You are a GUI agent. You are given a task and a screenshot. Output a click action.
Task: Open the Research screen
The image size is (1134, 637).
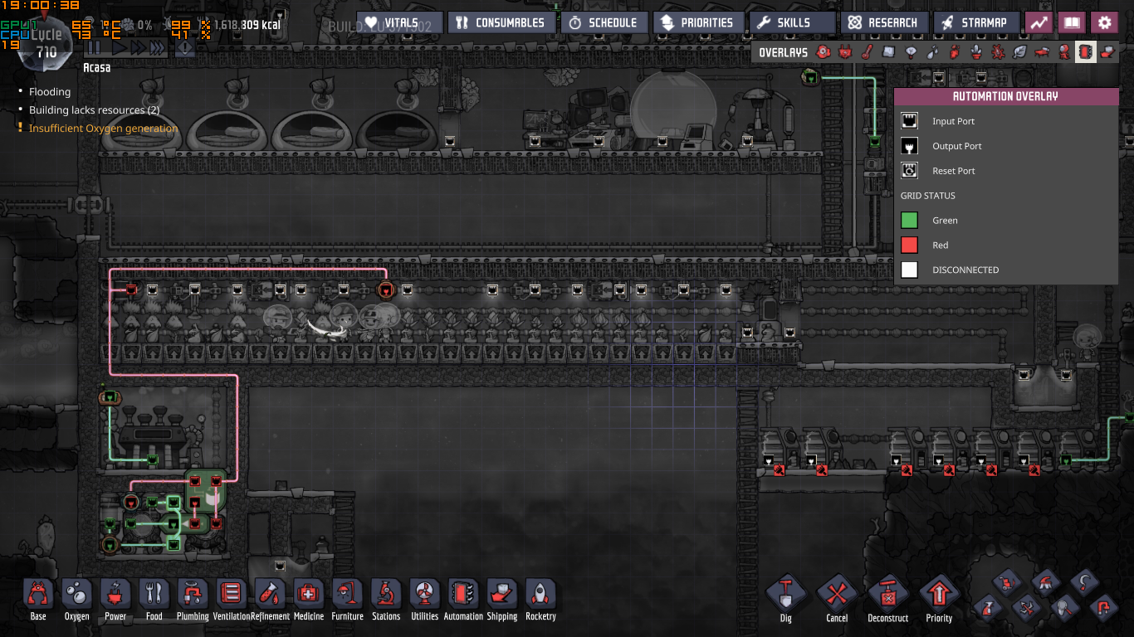(x=884, y=22)
